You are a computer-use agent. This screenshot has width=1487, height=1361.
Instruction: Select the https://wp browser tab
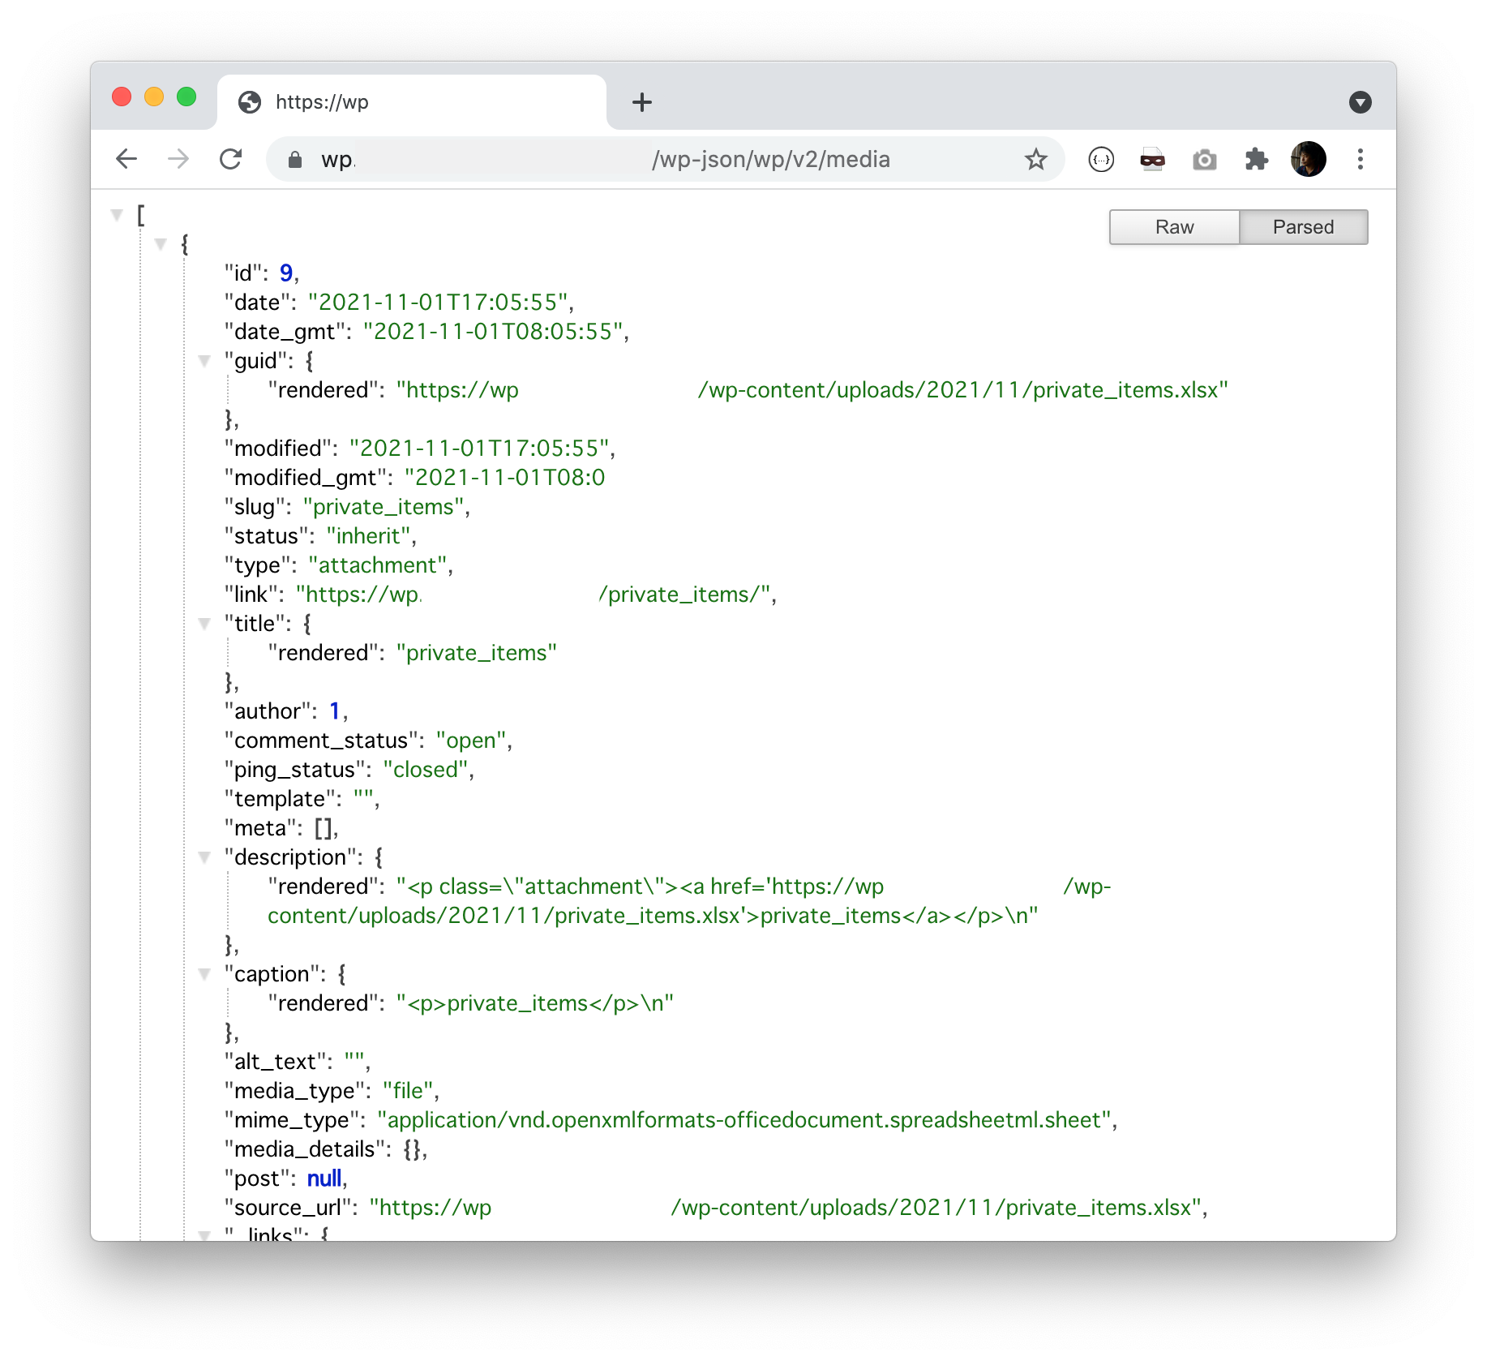tap(412, 102)
